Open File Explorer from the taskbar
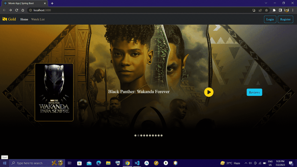 108,163
